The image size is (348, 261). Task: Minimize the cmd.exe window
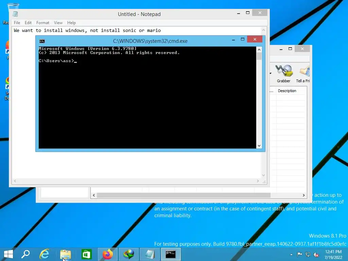[233, 40]
